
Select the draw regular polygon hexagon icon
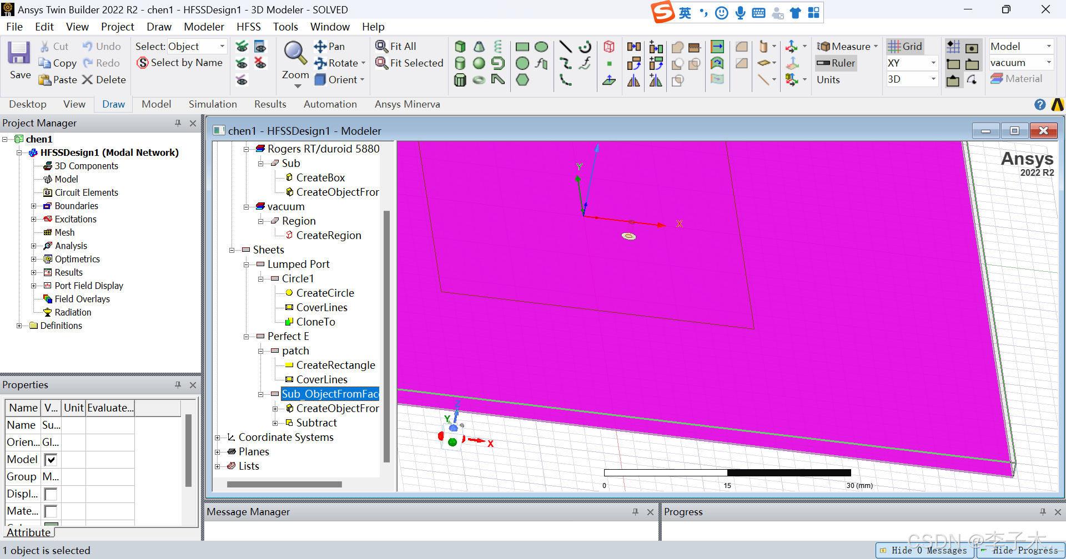[x=522, y=80]
